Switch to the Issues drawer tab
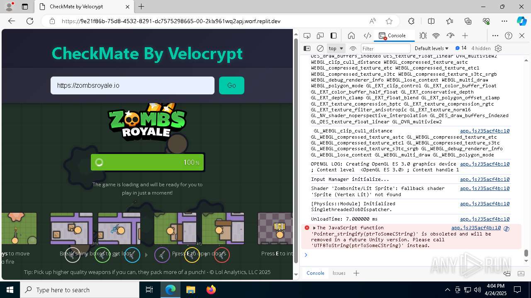Viewport: 531px width, 298px height. 339,273
